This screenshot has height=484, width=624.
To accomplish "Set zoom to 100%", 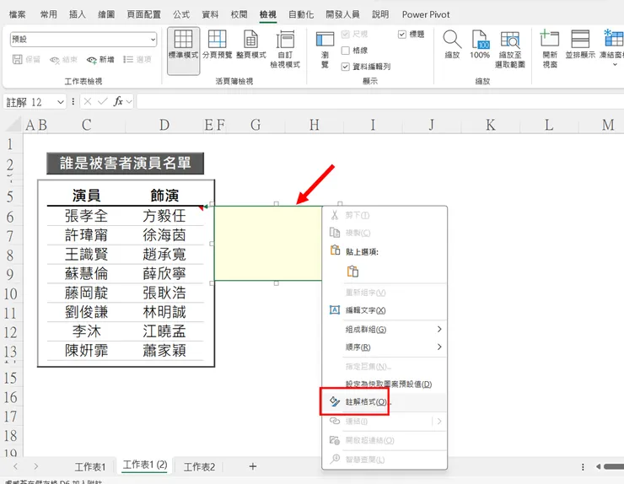I will pos(480,45).
